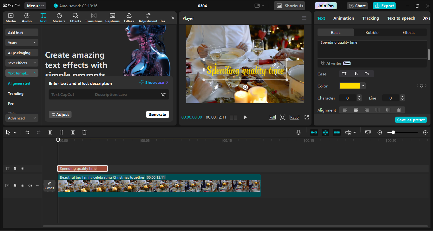Click the yellow text color swatch
Screen dimensions: 433x231
click(x=350, y=86)
